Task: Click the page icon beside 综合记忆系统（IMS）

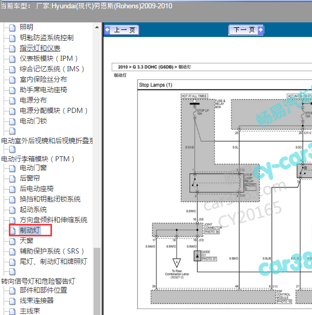Action: point(12,70)
